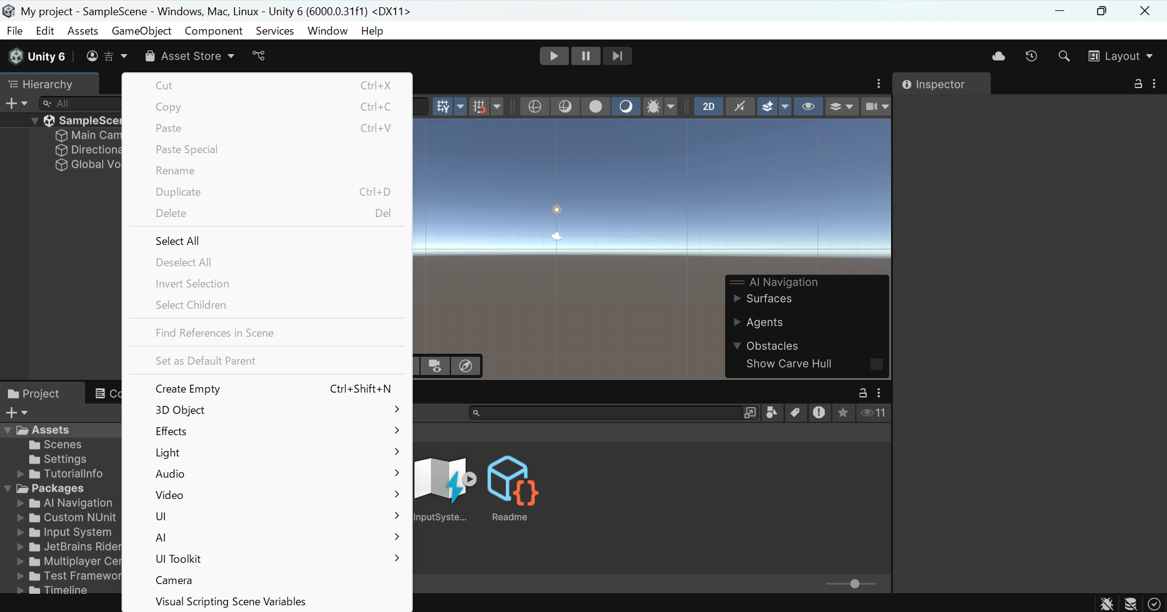
Task: Open the Layout dropdown
Action: [1121, 56]
